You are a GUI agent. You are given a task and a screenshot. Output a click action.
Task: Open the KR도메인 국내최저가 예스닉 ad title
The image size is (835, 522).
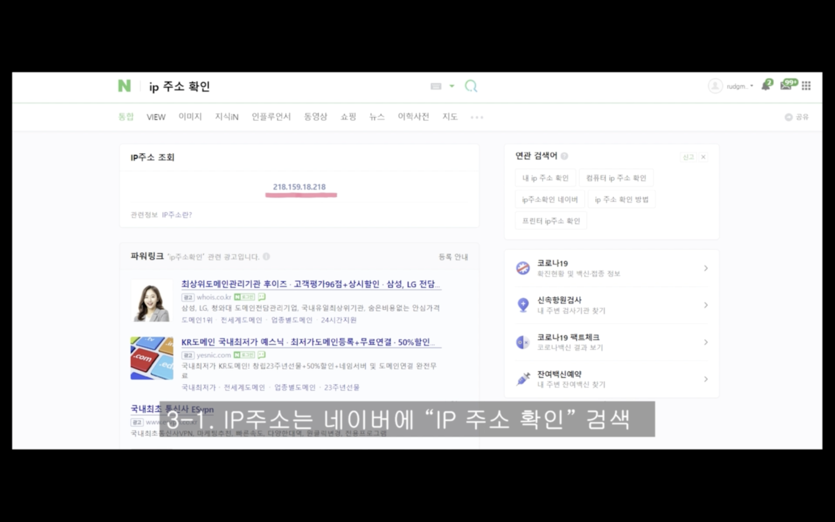(x=311, y=342)
